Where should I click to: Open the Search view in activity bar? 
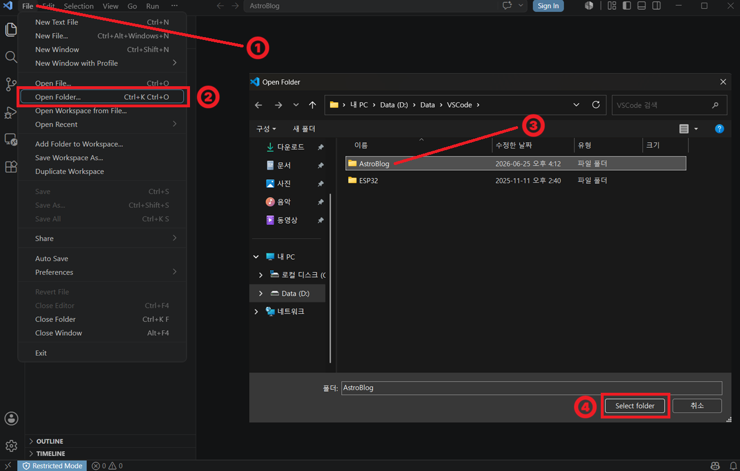tap(11, 57)
